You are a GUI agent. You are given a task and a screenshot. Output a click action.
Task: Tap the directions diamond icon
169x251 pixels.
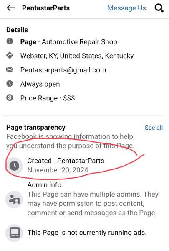click(10, 56)
